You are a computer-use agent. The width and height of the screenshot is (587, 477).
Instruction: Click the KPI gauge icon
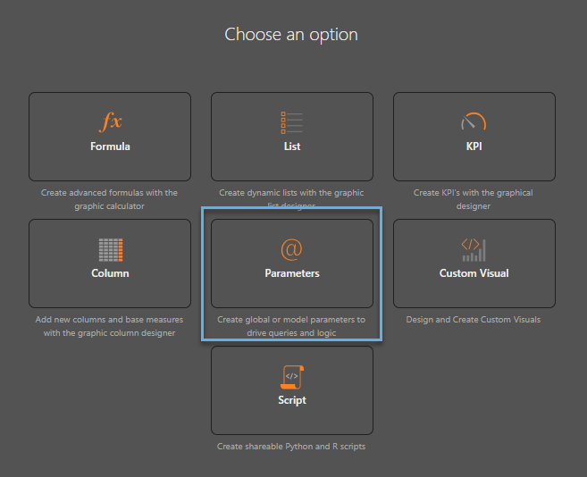click(x=474, y=121)
